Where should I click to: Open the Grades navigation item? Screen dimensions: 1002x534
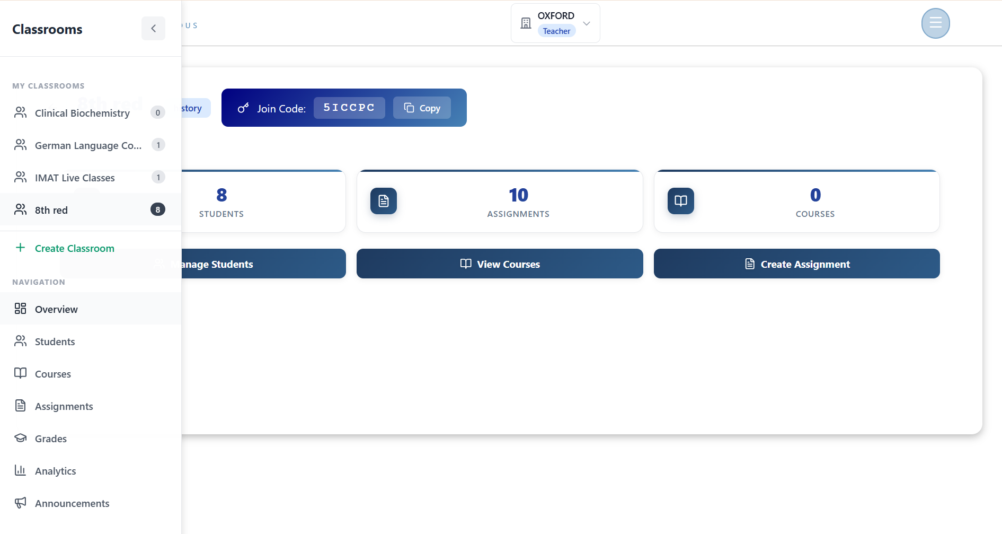coord(91,439)
